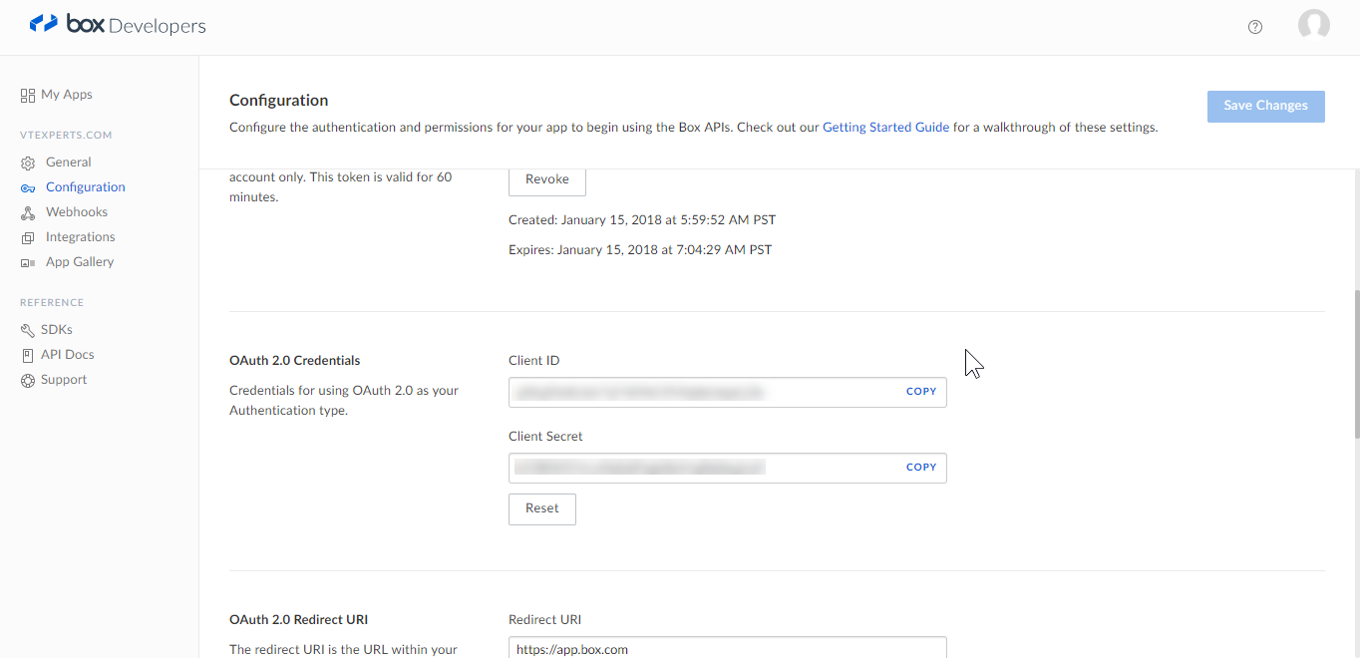
Task: Click the VTEXPERTS.COM sidebar heading
Action: pos(66,136)
